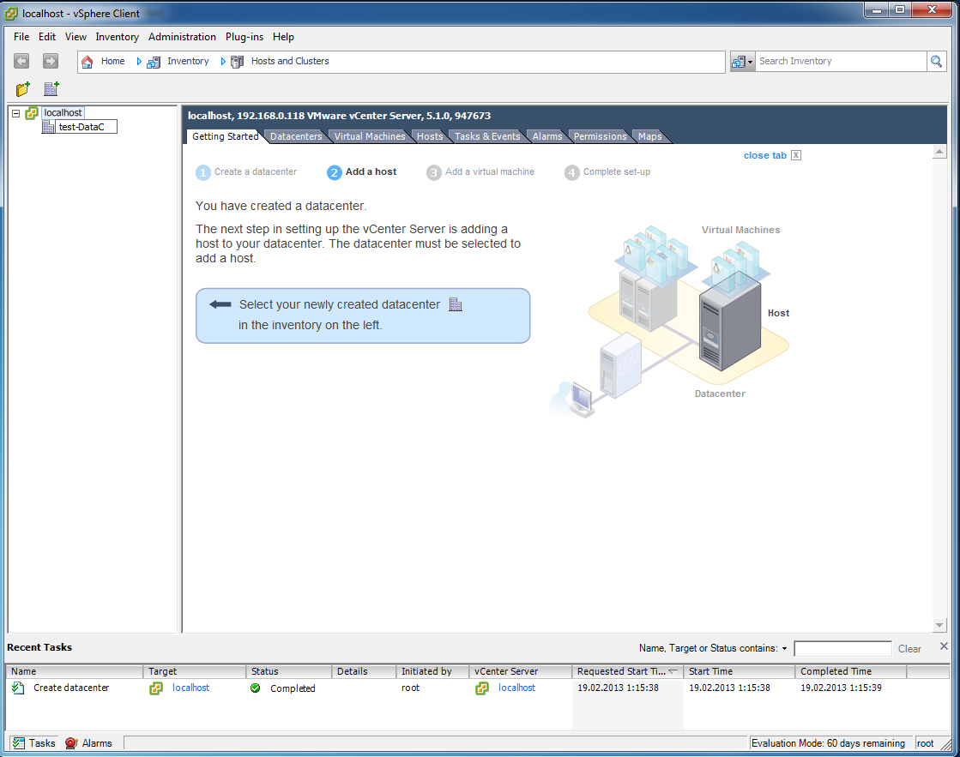The width and height of the screenshot is (960, 757).
Task: Click the navigate Forward arrow icon
Action: pyautogui.click(x=51, y=61)
